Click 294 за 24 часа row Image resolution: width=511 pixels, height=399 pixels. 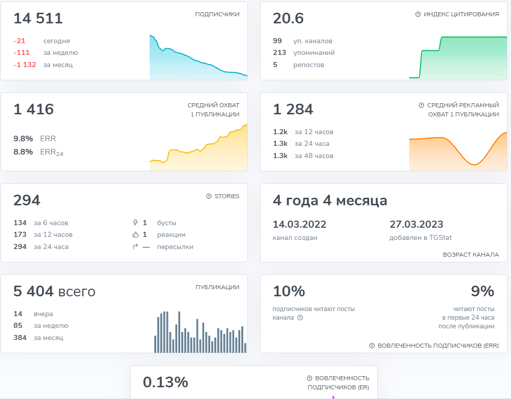coord(41,247)
